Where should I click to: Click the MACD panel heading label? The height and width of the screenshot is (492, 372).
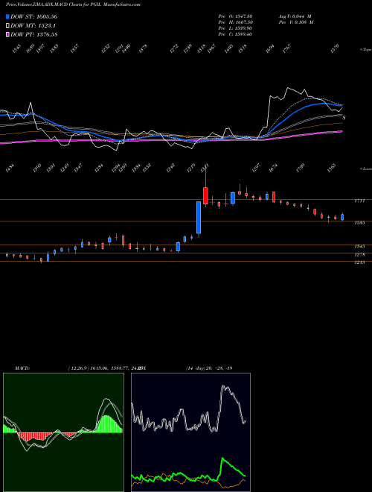click(22, 368)
